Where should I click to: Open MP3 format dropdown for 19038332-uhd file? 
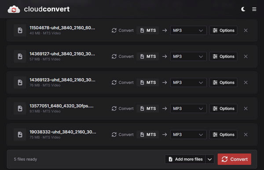tap(188, 135)
